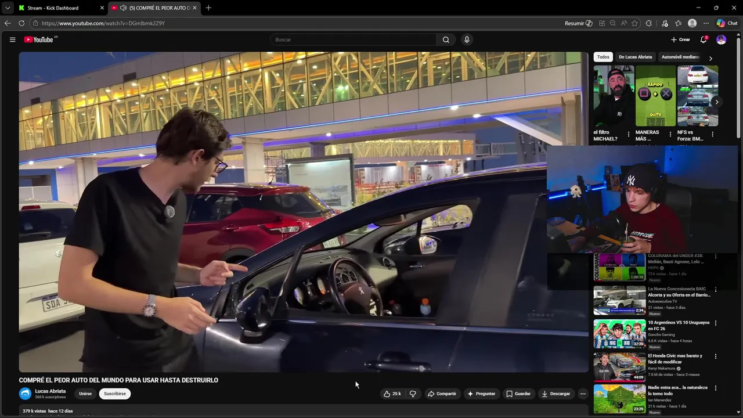
Task: Open 'La Nueva Concesionaria BAIC' video title
Action: coord(679,291)
